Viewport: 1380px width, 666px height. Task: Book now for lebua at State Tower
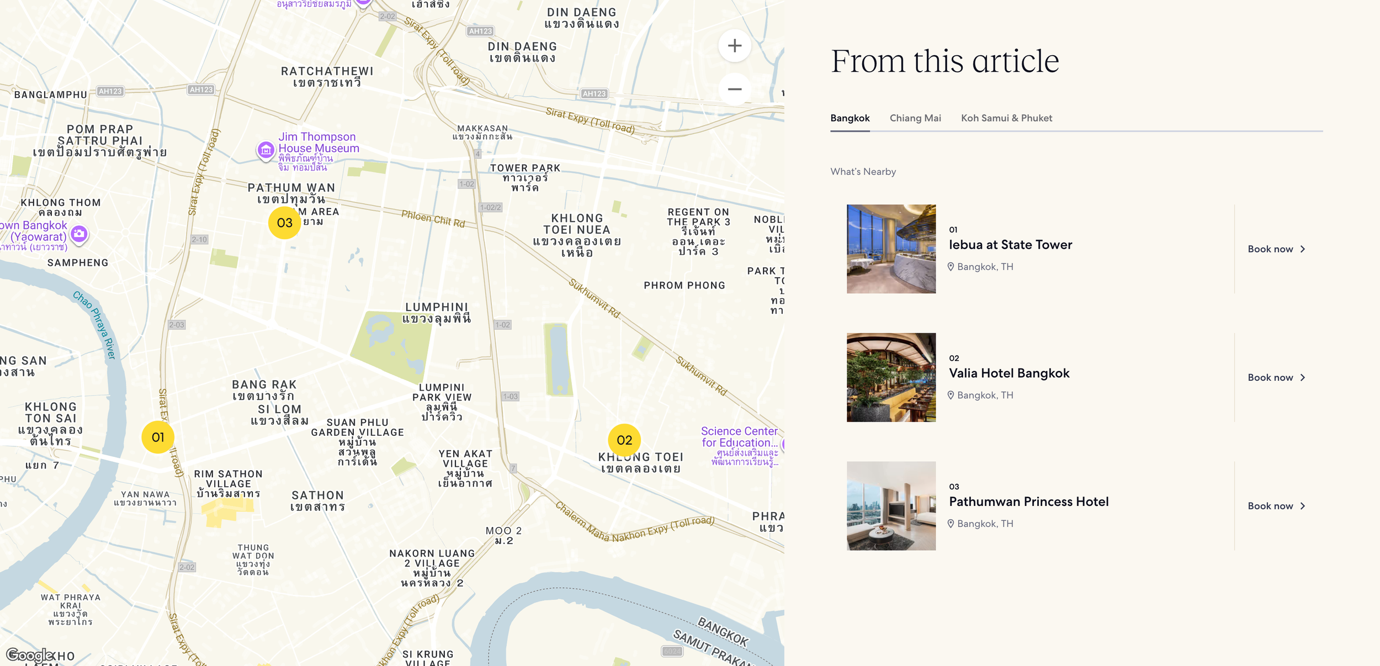pos(1276,249)
